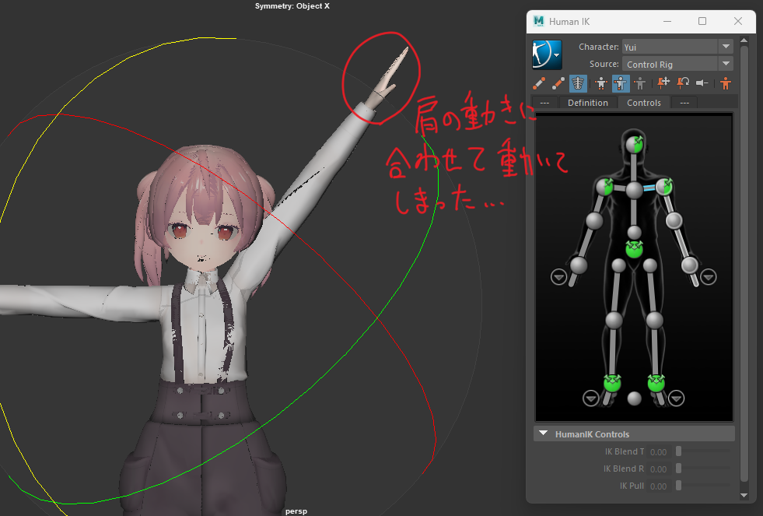Select the gray Selection keying mode icon
This screenshot has width=763, height=516.
click(x=640, y=83)
